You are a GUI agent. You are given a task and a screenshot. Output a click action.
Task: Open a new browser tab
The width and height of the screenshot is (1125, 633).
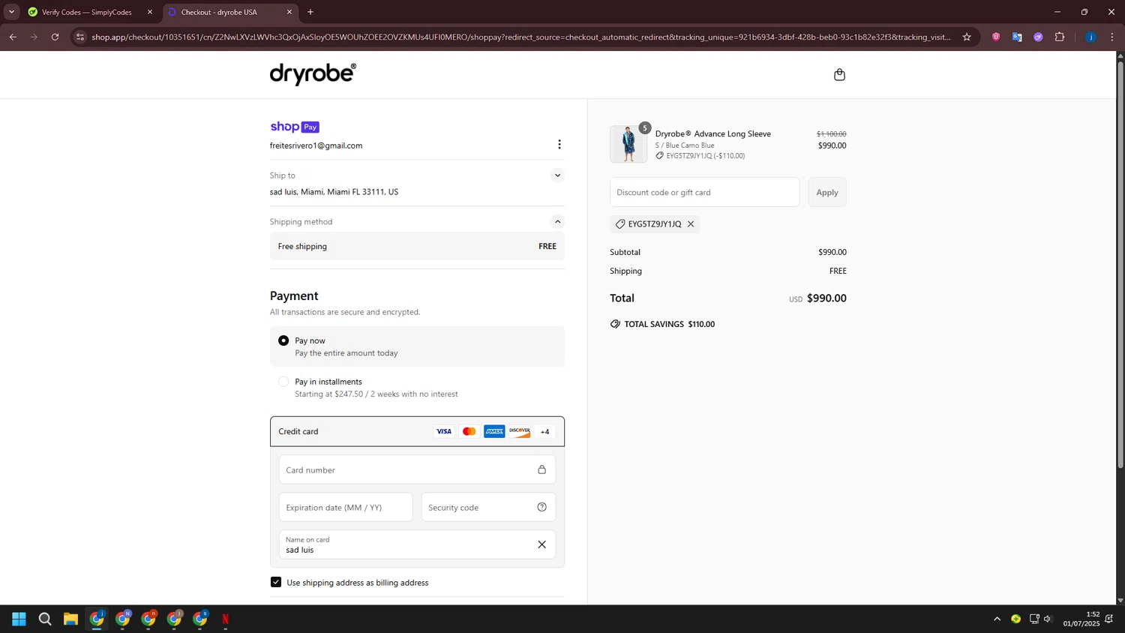tap(310, 12)
